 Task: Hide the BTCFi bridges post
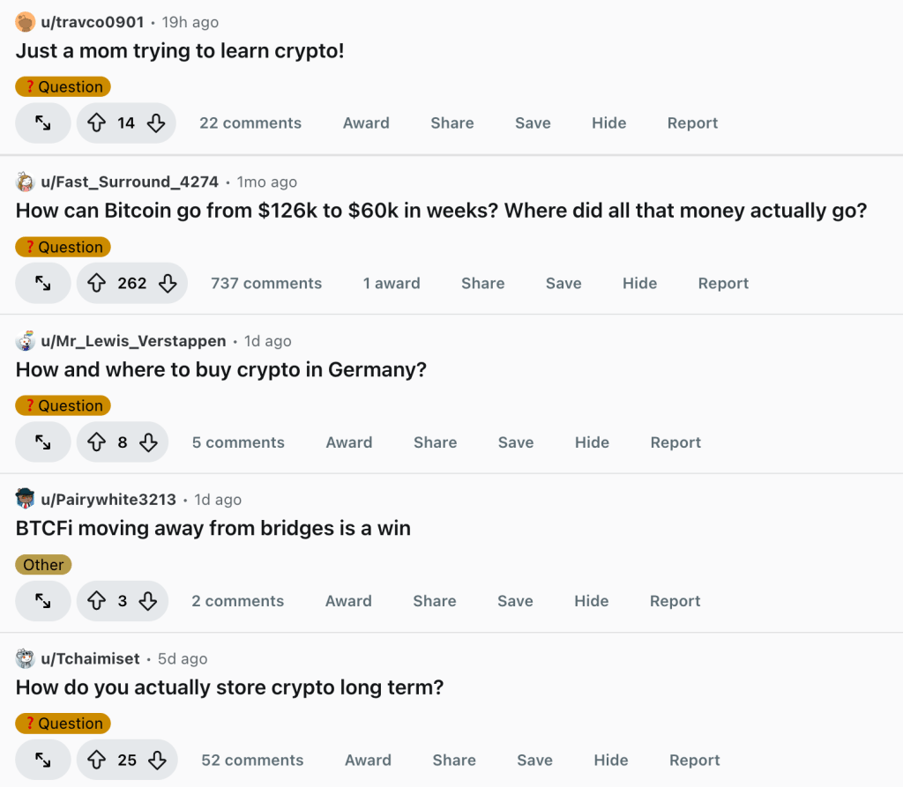[x=591, y=601]
